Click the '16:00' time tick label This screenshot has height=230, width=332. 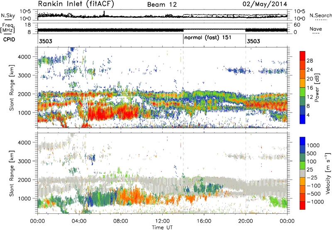[204, 221]
